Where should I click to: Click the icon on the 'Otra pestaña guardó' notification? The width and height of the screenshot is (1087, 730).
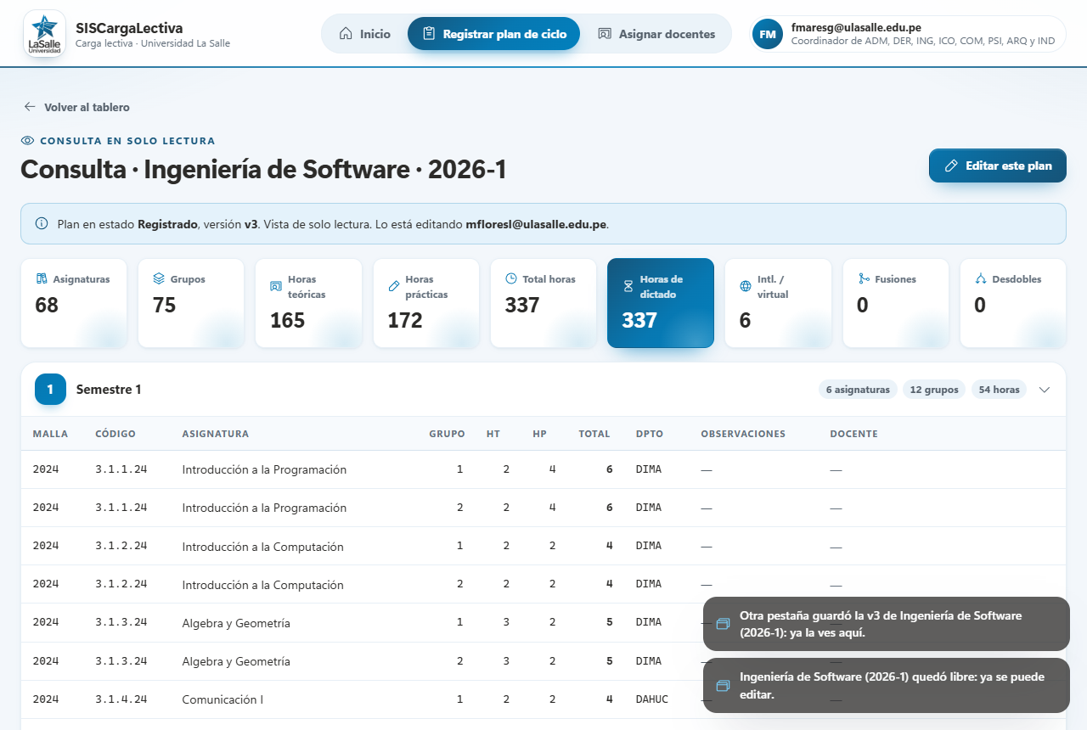click(x=723, y=624)
